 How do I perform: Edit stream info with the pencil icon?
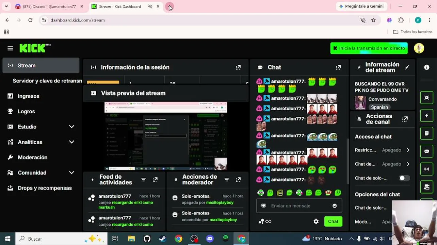click(407, 67)
